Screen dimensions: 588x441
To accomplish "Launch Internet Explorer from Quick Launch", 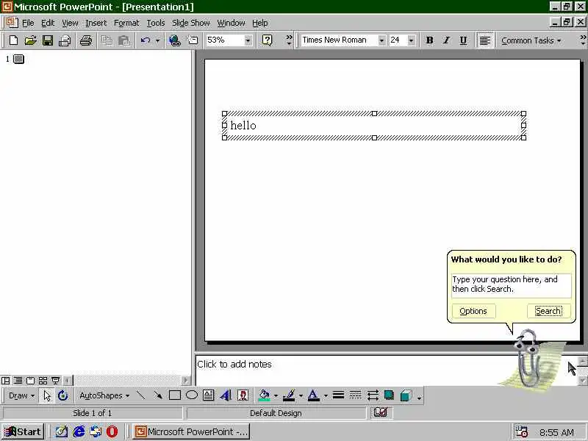I will click(x=79, y=431).
